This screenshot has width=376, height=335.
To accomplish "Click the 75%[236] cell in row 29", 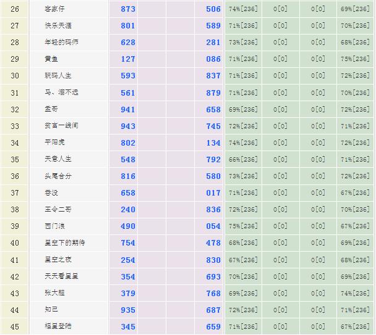I will coord(355,59).
